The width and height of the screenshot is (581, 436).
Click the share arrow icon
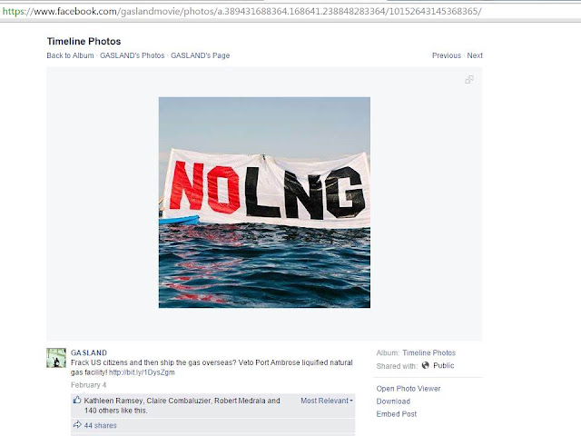pyautogui.click(x=77, y=425)
